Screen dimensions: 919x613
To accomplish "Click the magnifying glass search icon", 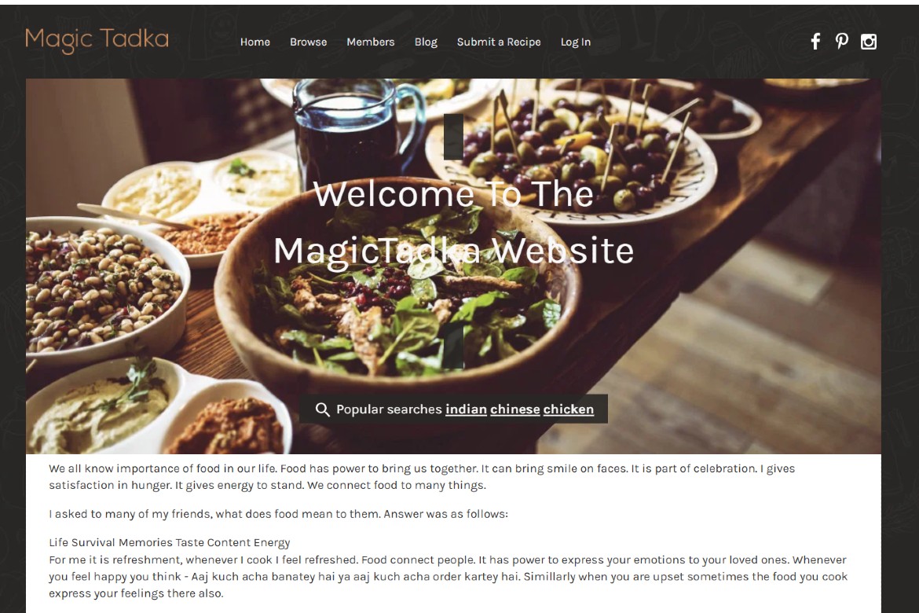I will pyautogui.click(x=322, y=409).
